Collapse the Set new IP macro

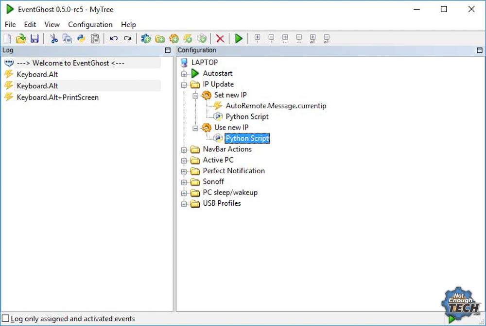(195, 96)
